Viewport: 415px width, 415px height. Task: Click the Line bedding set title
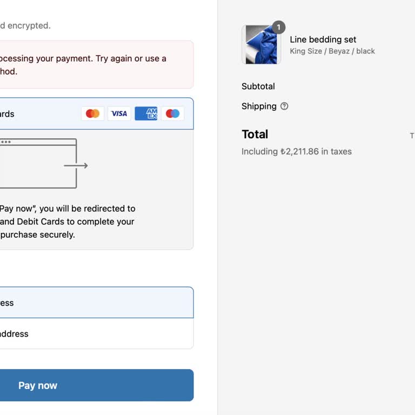point(323,39)
